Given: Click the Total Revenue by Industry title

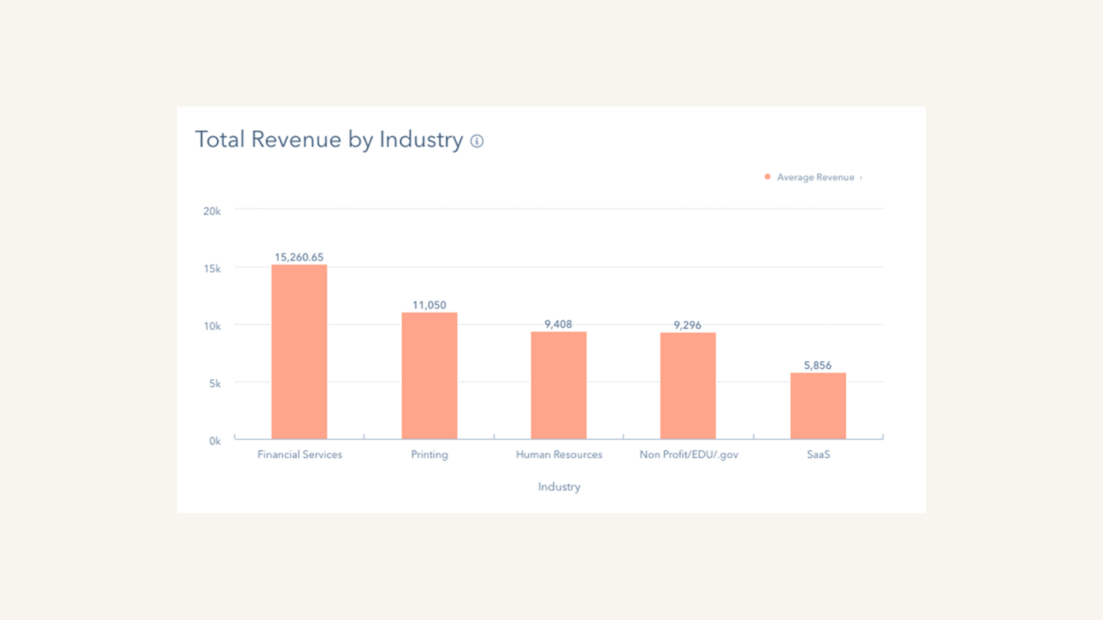Looking at the screenshot, I should coord(330,140).
